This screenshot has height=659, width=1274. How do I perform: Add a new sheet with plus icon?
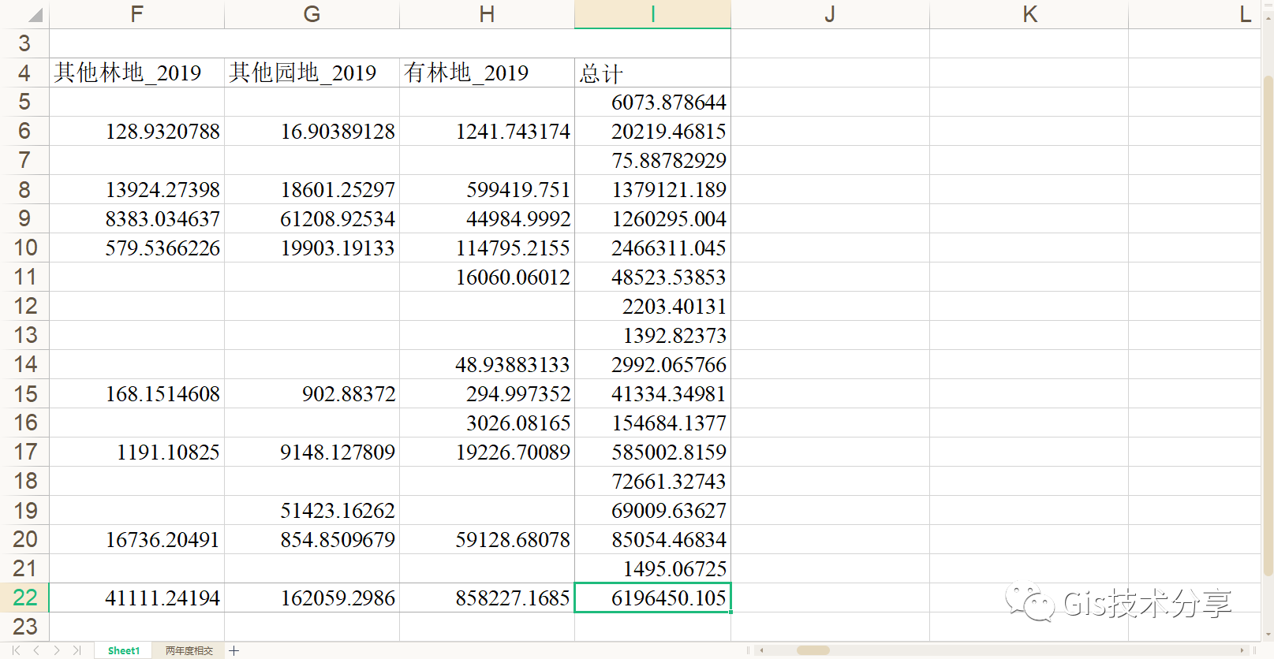click(234, 650)
